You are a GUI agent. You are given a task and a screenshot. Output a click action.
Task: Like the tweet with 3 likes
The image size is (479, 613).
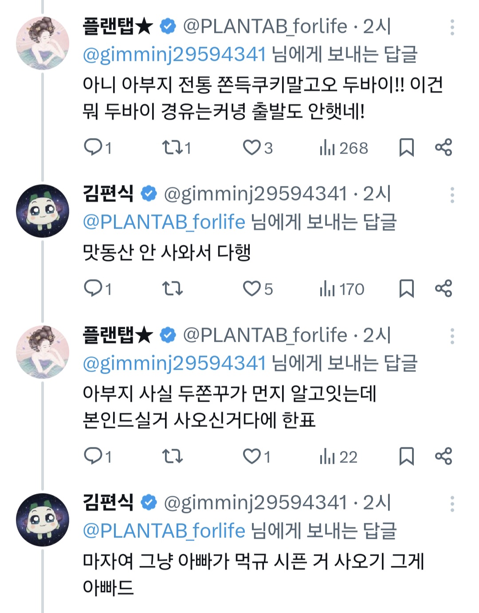(x=252, y=147)
